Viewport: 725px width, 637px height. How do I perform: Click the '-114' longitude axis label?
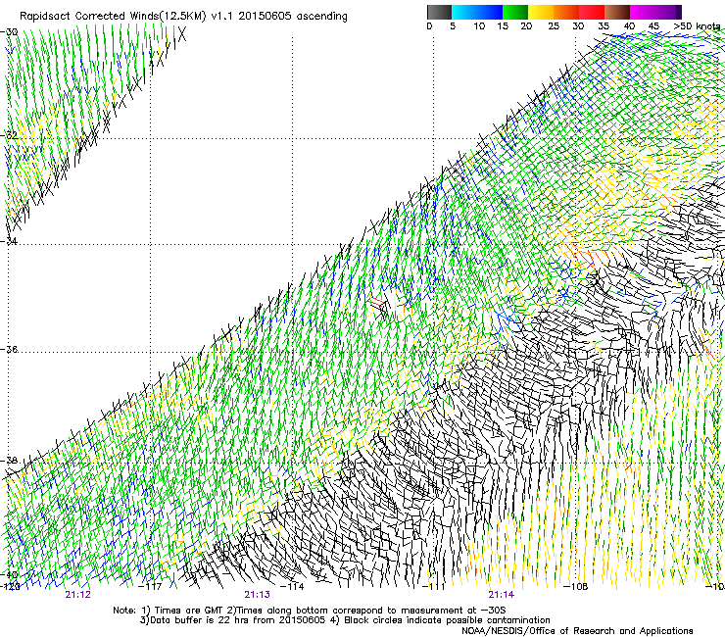point(293,587)
